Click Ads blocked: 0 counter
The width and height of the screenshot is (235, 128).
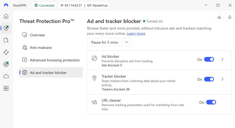[112, 65]
